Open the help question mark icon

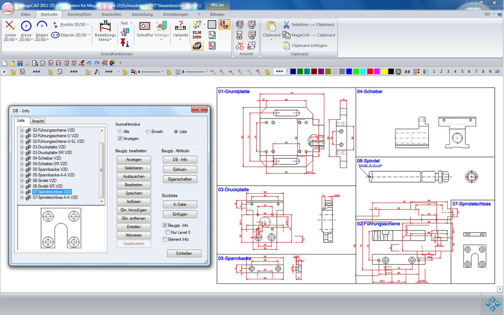pyautogui.click(x=499, y=14)
